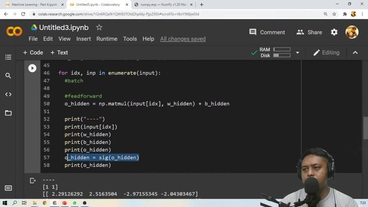The height and width of the screenshot is (207, 368).
Task: Clear the cell output icon
Action: (x=32, y=181)
